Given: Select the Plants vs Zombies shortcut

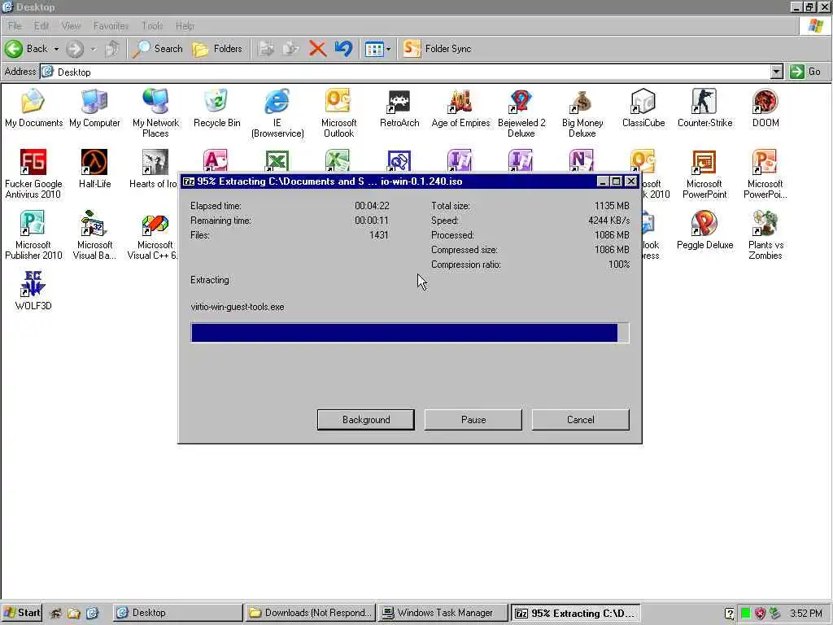Looking at the screenshot, I should (x=765, y=235).
